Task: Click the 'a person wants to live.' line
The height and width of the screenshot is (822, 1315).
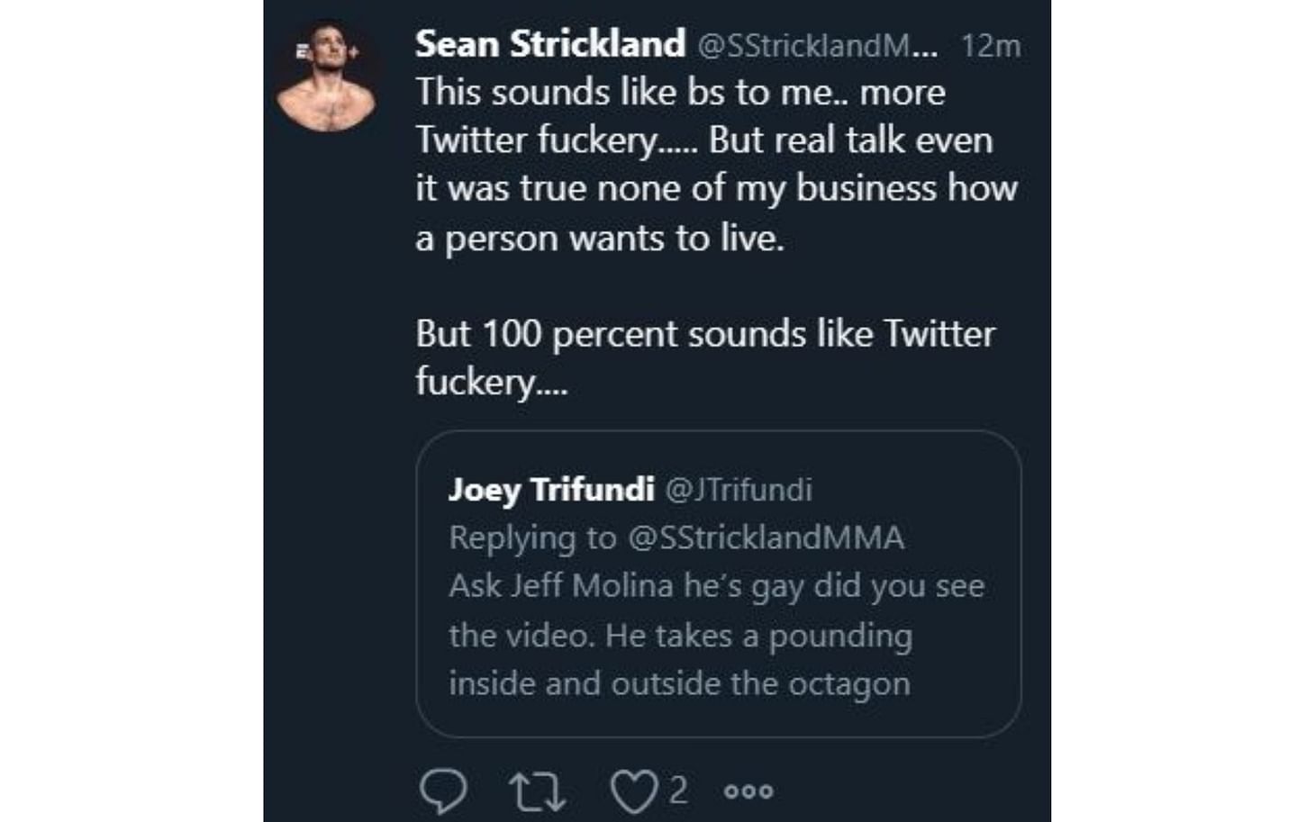Action: pos(600,238)
